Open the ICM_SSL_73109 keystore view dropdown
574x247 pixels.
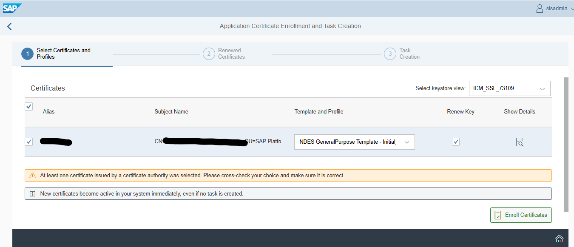(x=509, y=88)
